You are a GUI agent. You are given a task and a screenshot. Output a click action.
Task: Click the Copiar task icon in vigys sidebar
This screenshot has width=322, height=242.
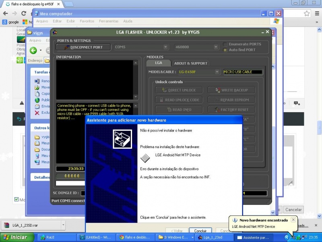(37, 94)
